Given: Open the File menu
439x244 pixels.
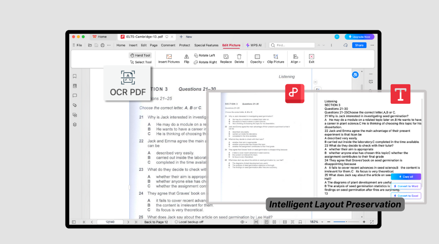Looking at the screenshot, I should point(77,45).
